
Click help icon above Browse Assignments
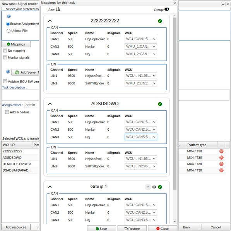[9, 16]
